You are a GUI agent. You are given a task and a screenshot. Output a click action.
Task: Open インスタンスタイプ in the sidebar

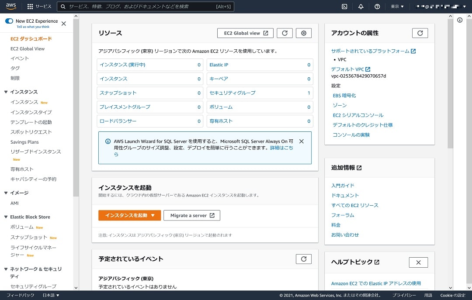pyautogui.click(x=31, y=112)
